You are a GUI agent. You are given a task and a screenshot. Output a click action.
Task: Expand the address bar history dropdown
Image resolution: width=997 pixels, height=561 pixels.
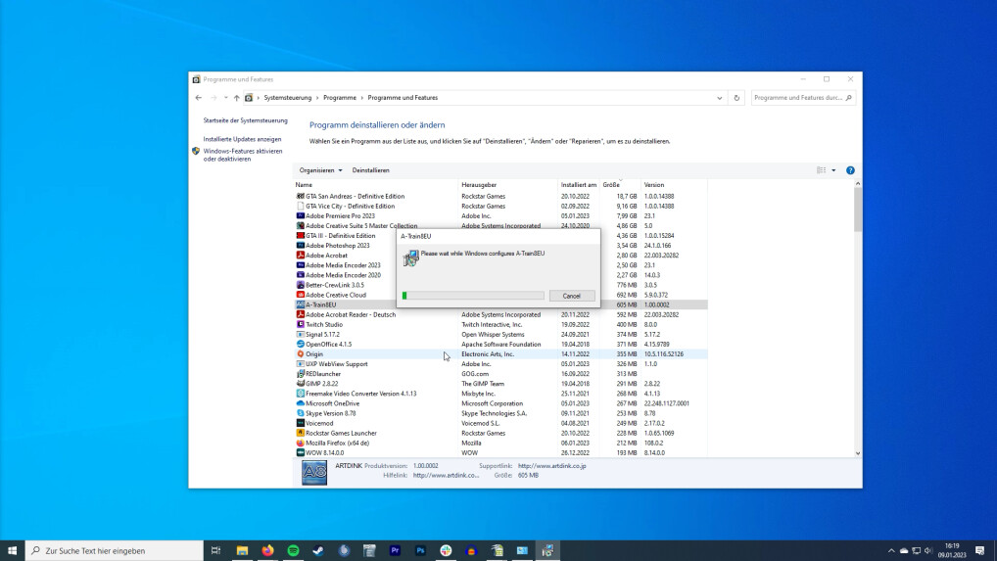[721, 98]
